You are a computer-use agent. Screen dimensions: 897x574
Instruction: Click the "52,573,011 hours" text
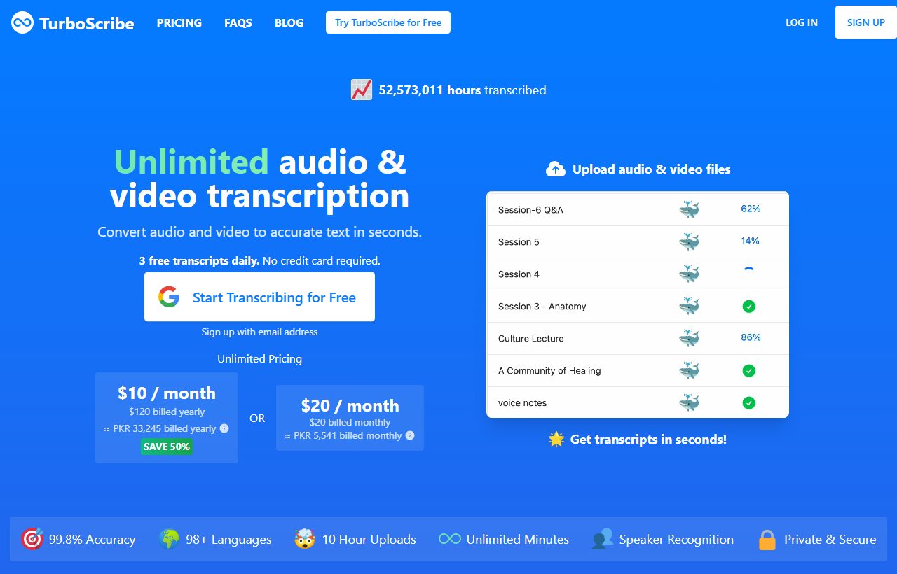pyautogui.click(x=430, y=90)
